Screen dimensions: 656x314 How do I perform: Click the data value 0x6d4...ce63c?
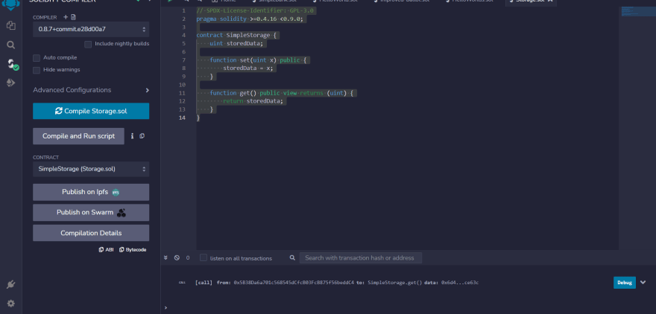click(460, 283)
